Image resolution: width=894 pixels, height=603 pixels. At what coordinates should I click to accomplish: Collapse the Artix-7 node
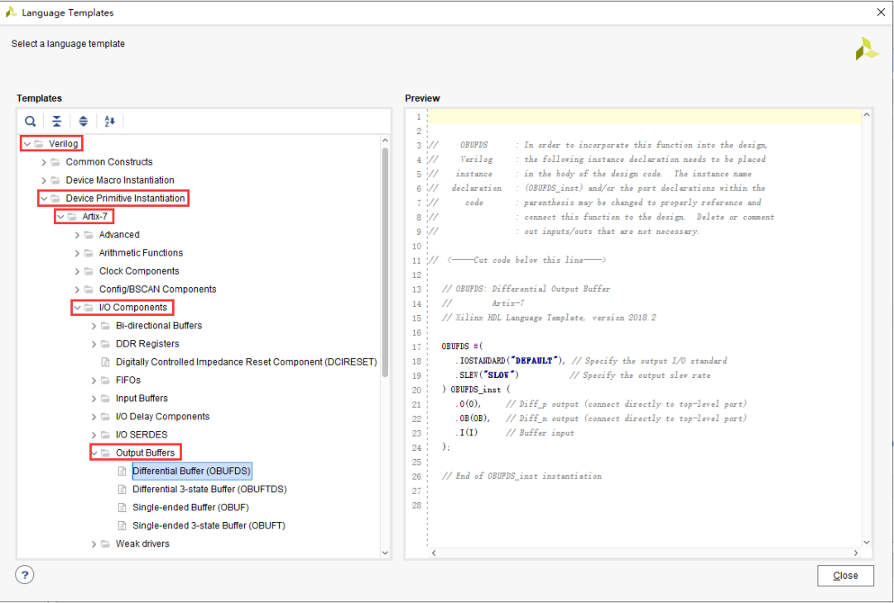[x=60, y=217]
